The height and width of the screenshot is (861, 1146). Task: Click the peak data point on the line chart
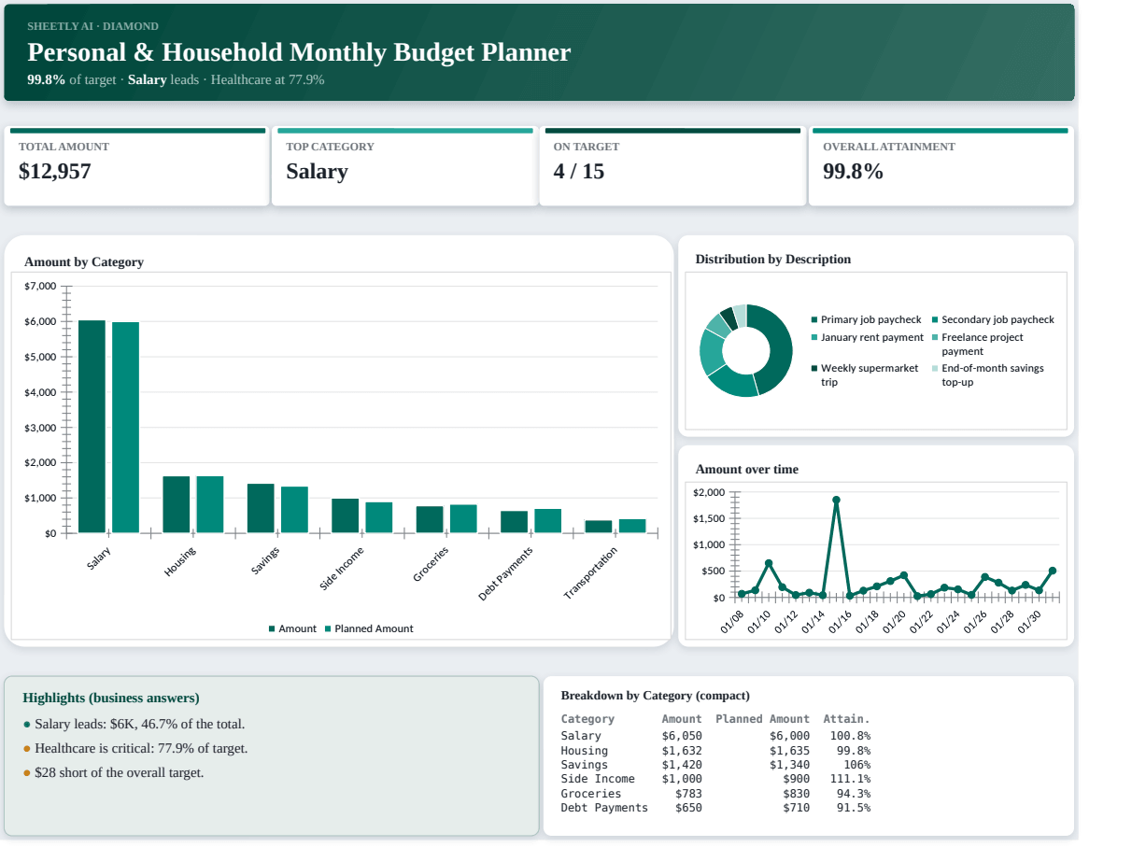click(836, 500)
